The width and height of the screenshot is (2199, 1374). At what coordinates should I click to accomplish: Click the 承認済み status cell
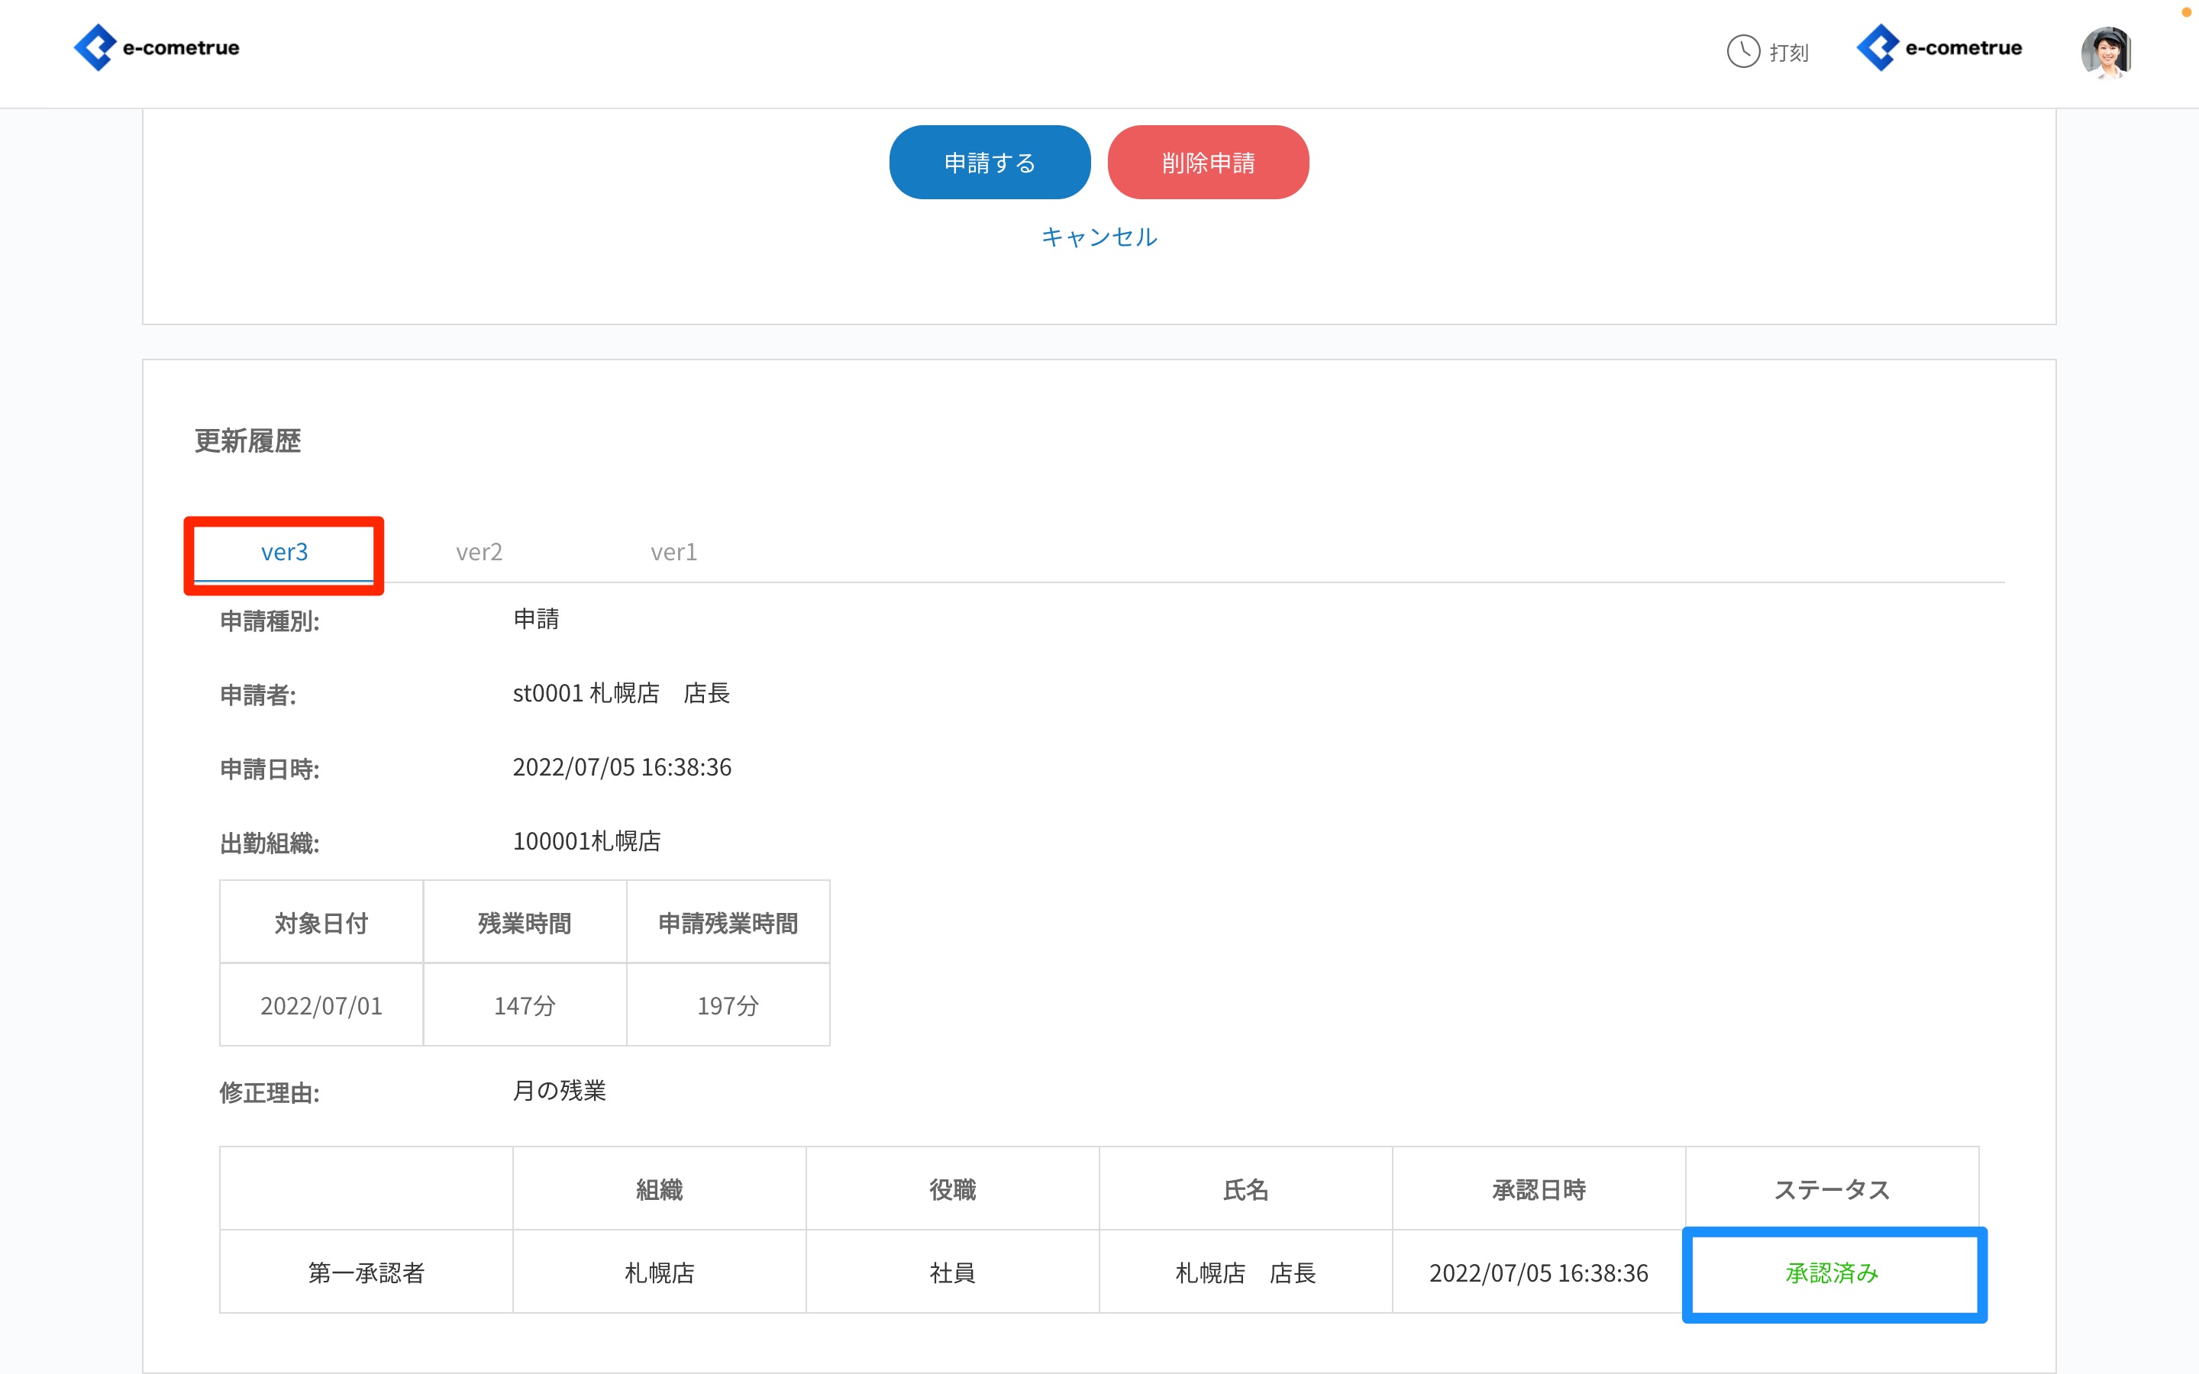click(x=1832, y=1273)
